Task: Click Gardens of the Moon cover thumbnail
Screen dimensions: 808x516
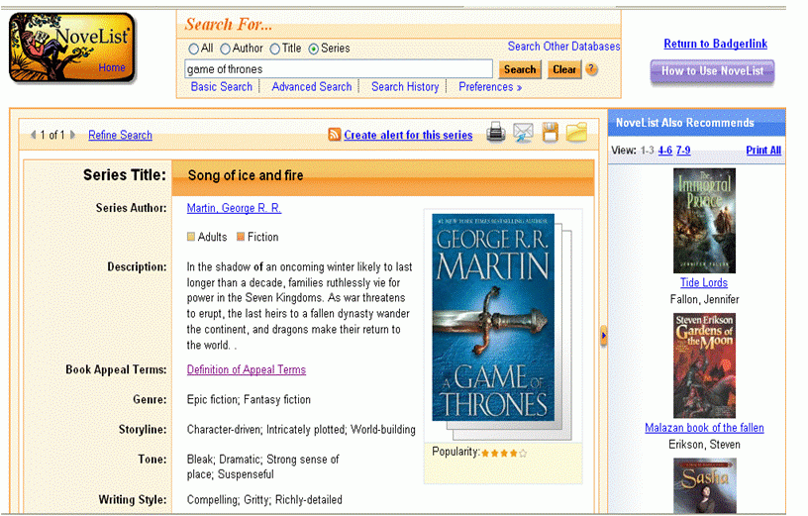Action: click(x=704, y=365)
